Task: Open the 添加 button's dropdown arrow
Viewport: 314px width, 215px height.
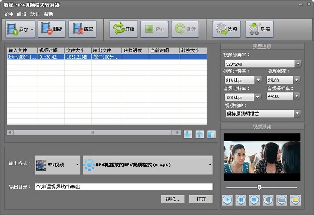Action: pyautogui.click(x=32, y=30)
